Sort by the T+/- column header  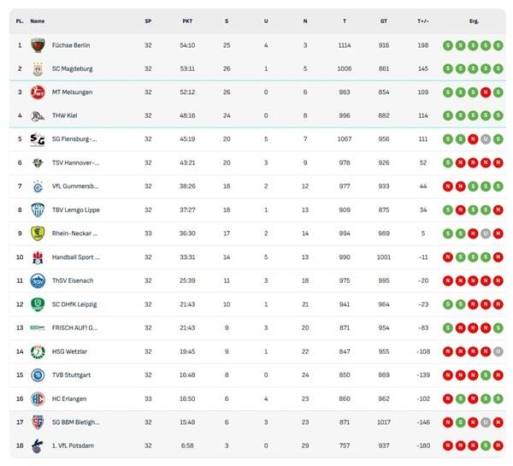click(x=423, y=20)
